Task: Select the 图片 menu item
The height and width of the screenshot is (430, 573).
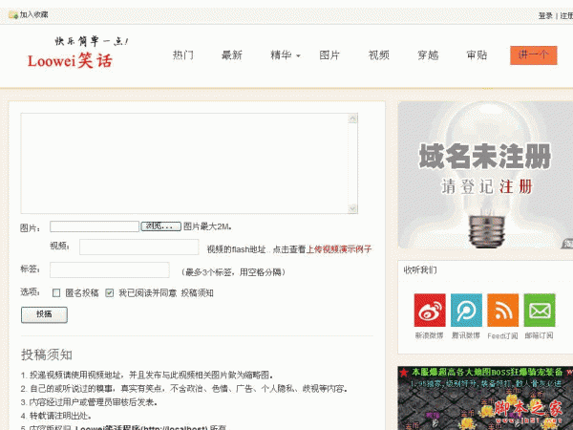Action: click(329, 55)
